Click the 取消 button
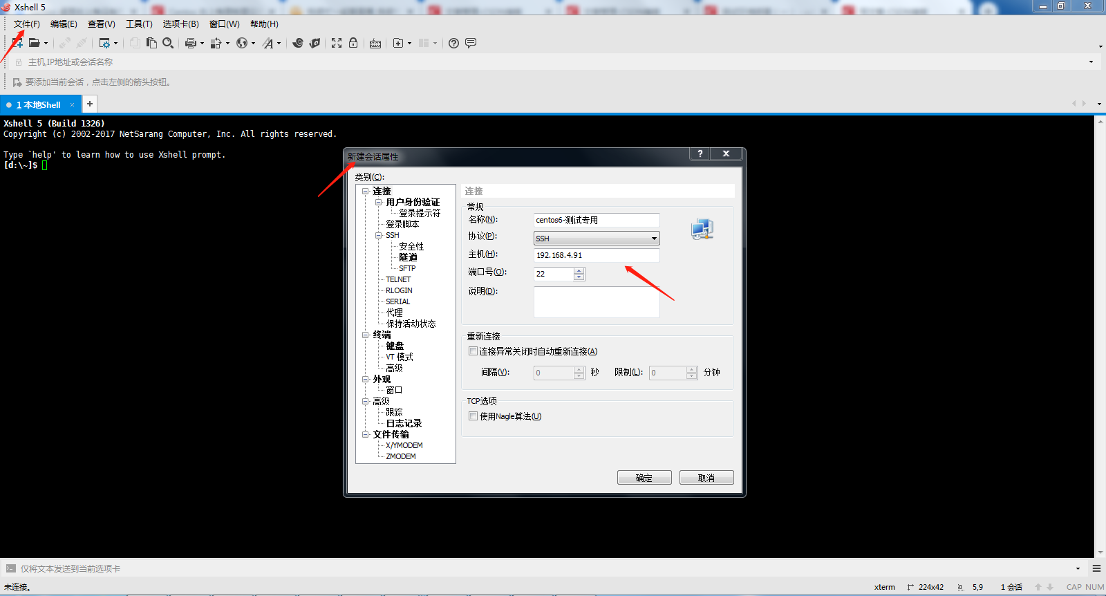 coord(706,478)
